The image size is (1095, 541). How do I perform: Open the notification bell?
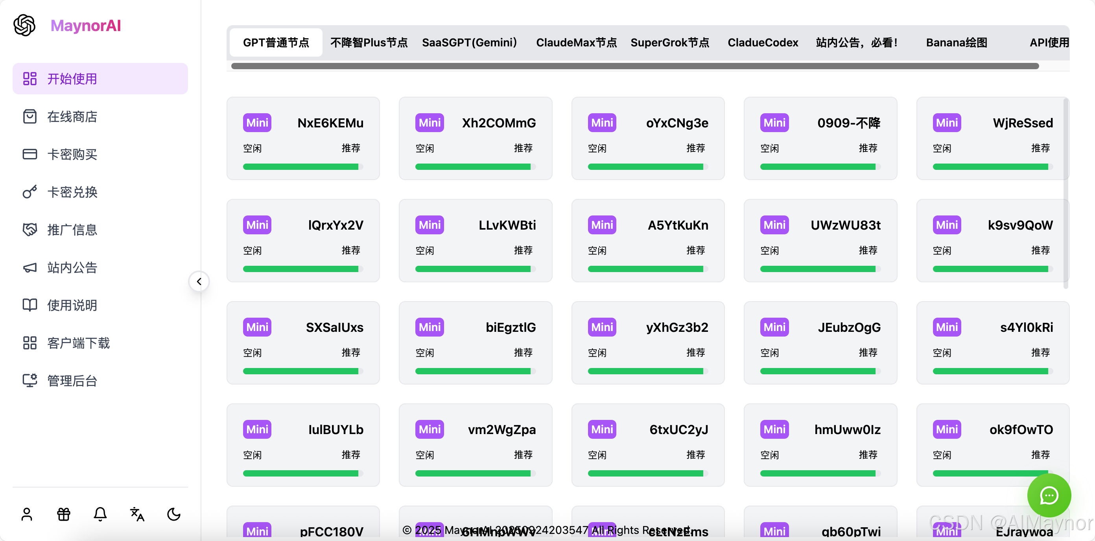click(x=100, y=514)
